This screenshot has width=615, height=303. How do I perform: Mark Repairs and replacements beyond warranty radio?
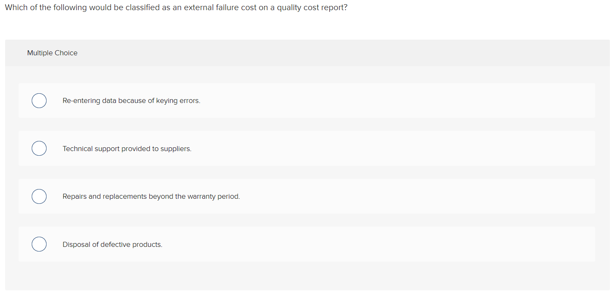pos(39,196)
